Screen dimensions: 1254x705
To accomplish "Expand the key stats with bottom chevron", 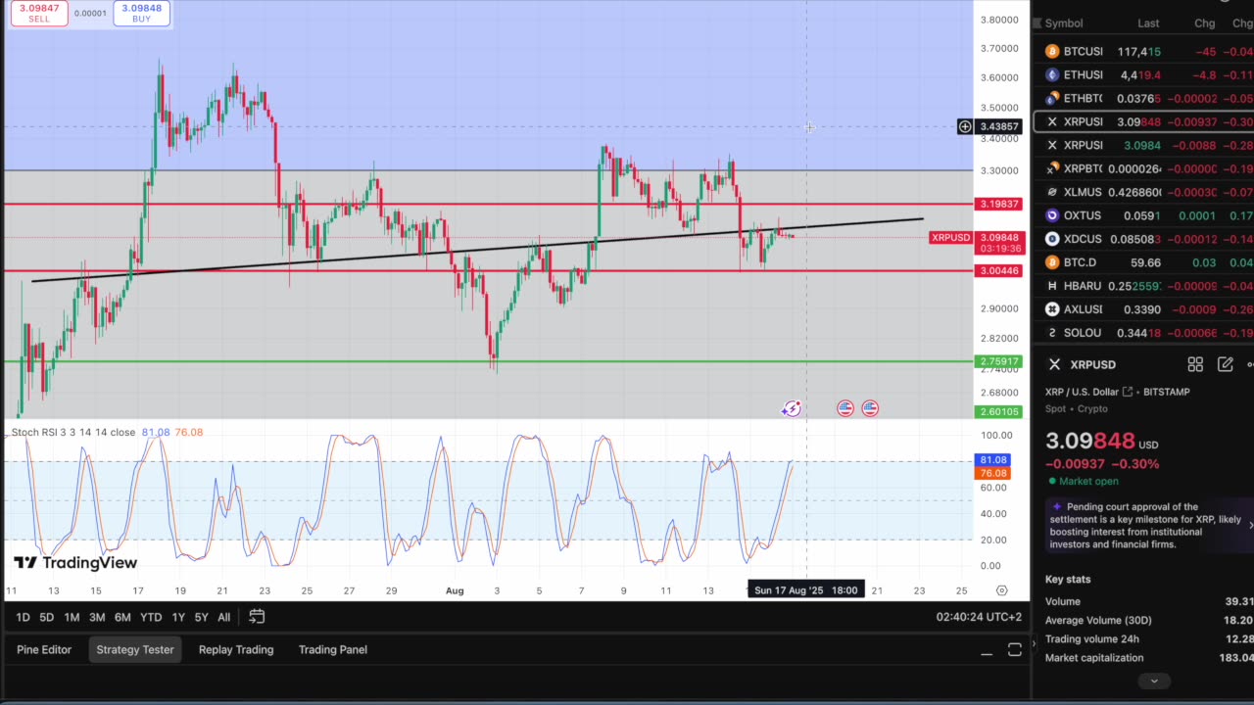I will point(1154,681).
